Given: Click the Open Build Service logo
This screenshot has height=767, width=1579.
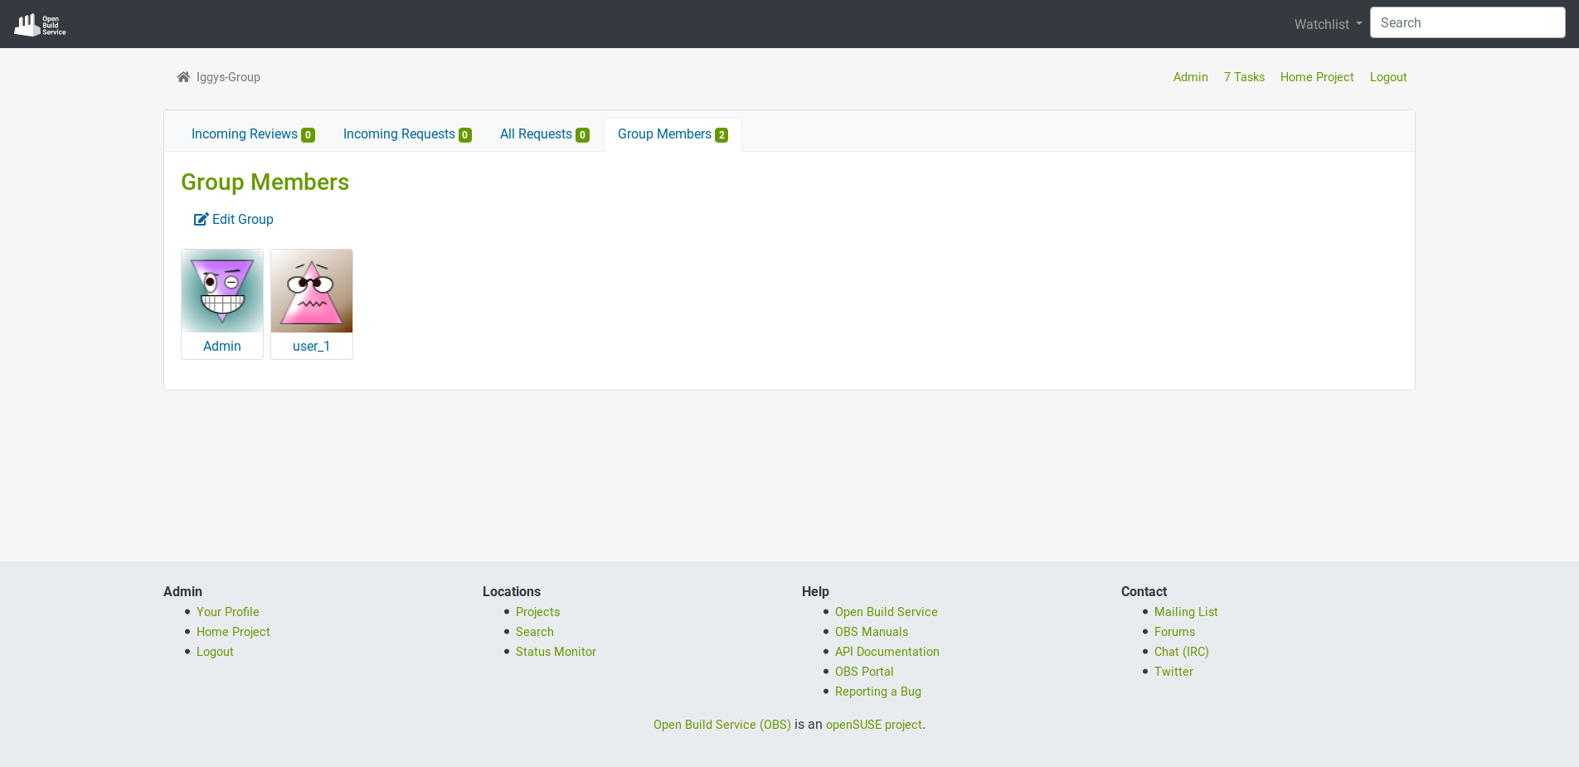Looking at the screenshot, I should click(x=40, y=24).
